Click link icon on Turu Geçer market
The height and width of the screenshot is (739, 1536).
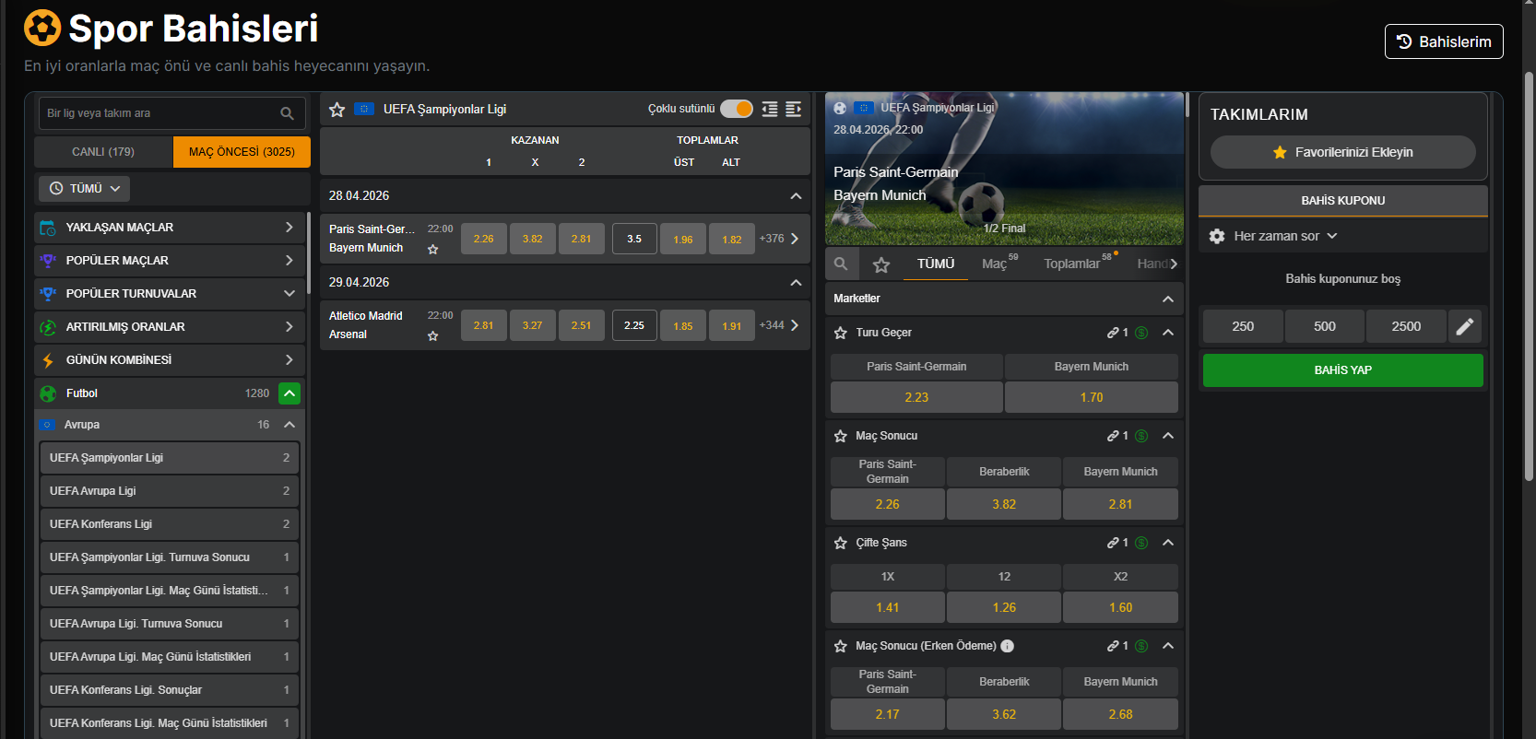point(1113,333)
